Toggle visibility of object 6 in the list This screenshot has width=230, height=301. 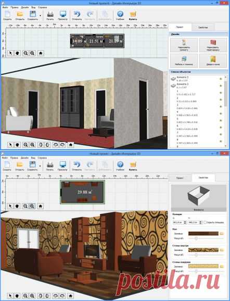click(x=221, y=127)
